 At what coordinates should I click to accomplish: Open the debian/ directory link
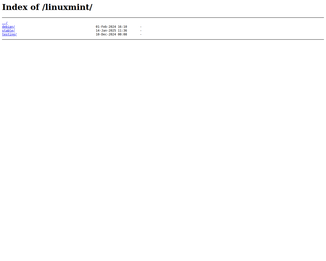tap(8, 27)
